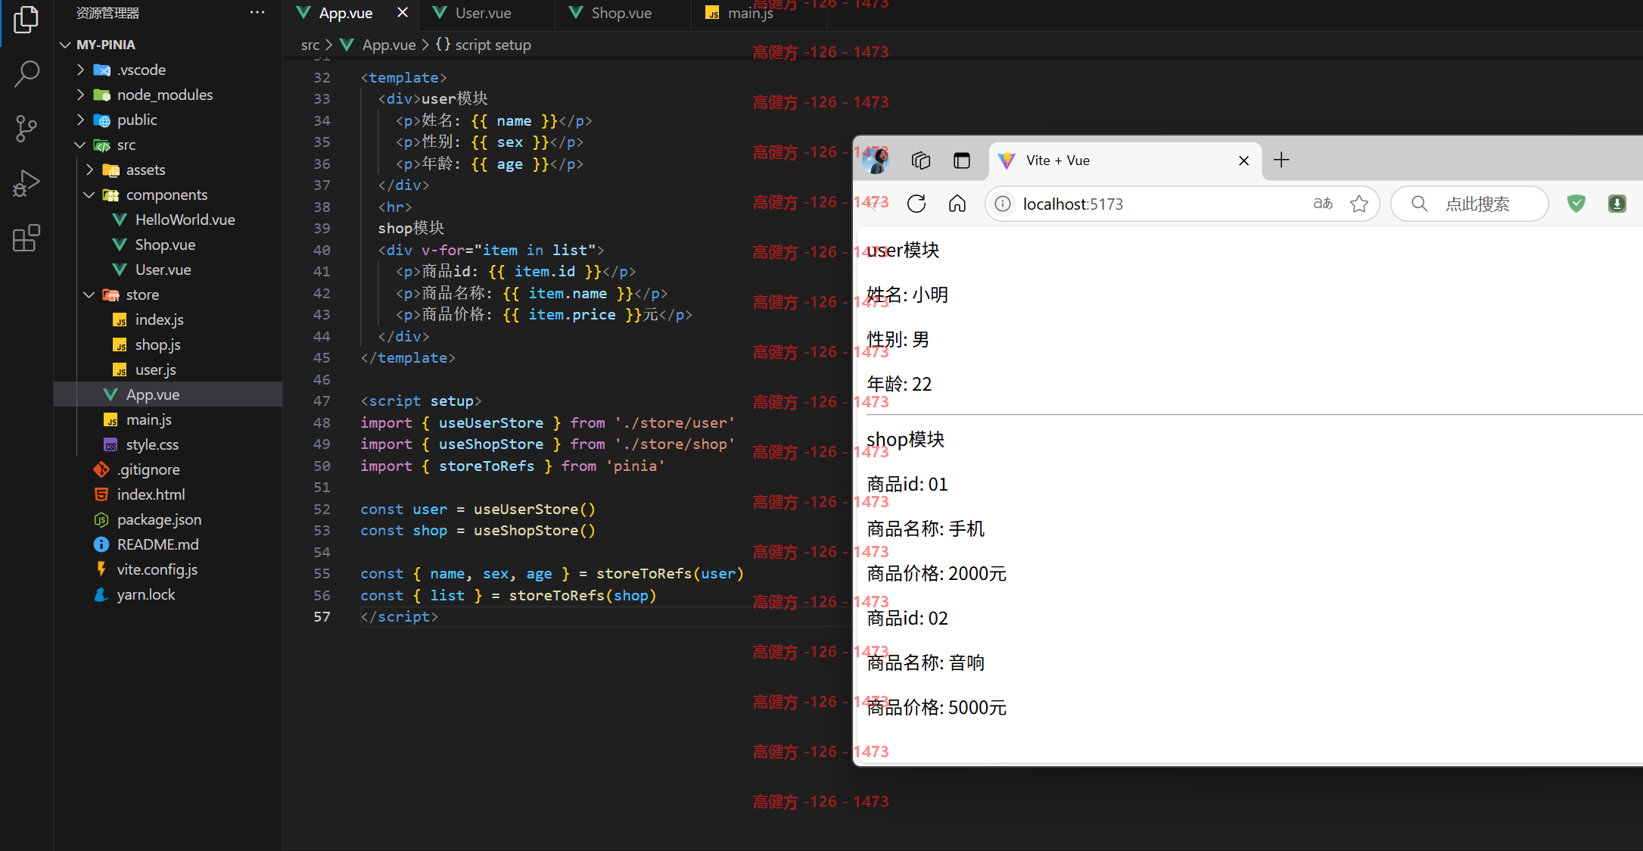Open index.js under store

point(159,320)
